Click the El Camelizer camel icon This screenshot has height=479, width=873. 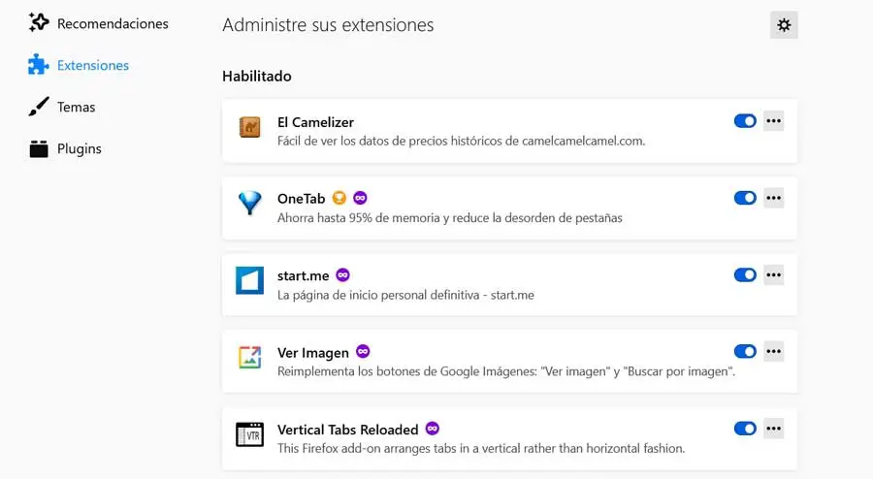[249, 128]
